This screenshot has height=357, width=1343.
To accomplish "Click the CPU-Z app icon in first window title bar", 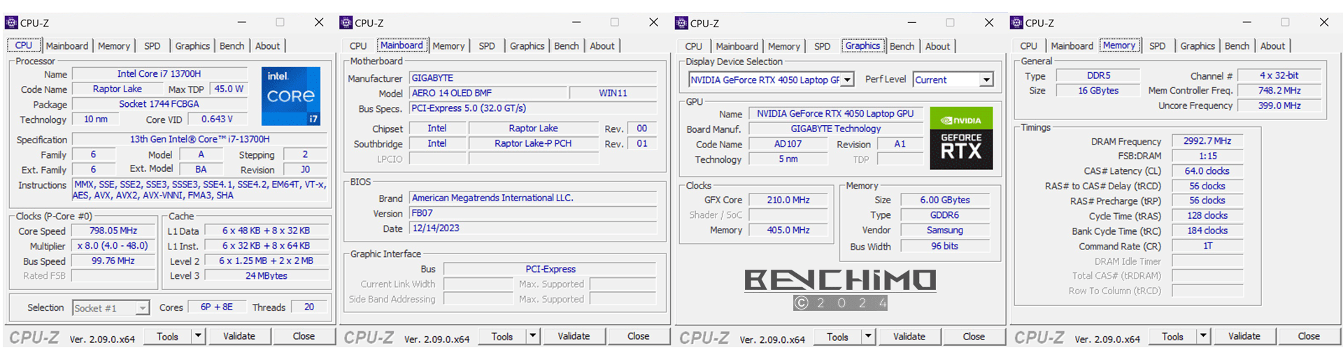I will coord(11,23).
